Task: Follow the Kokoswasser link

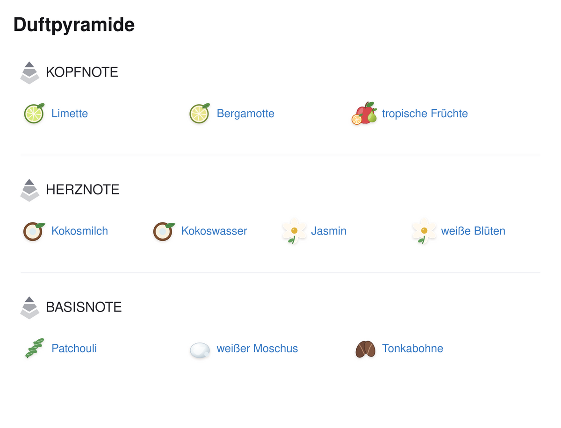Action: [214, 231]
